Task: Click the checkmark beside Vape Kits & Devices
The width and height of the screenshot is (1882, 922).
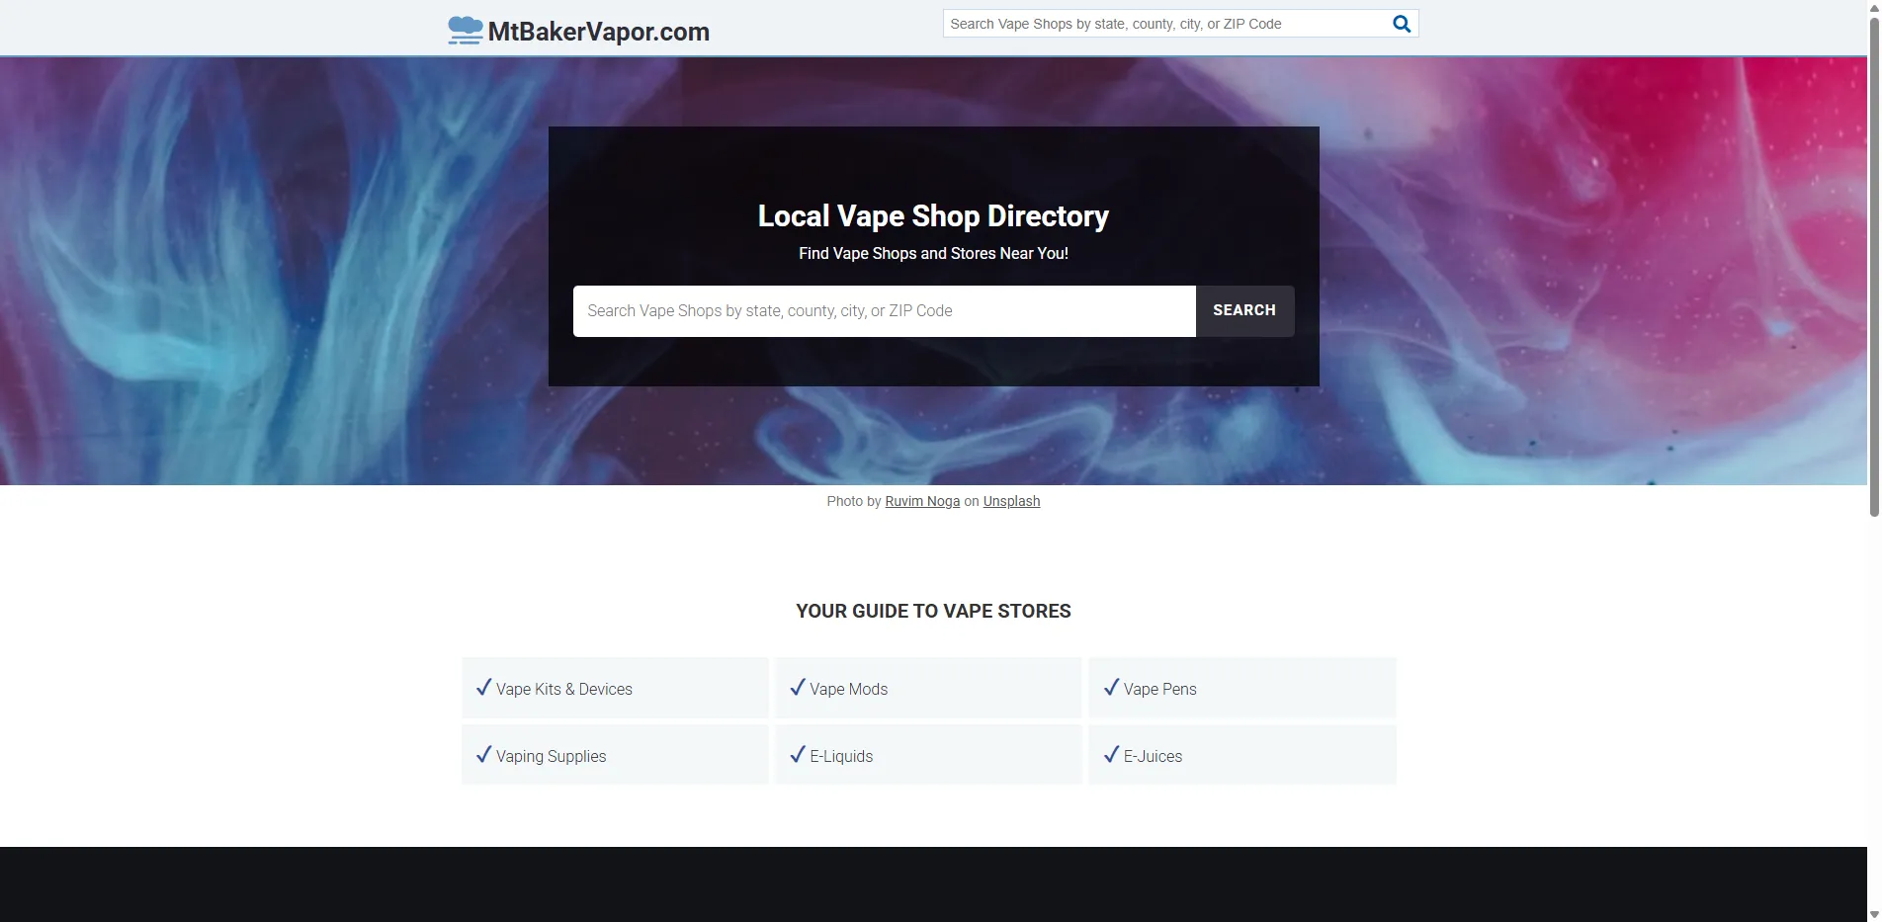Action: [483, 687]
